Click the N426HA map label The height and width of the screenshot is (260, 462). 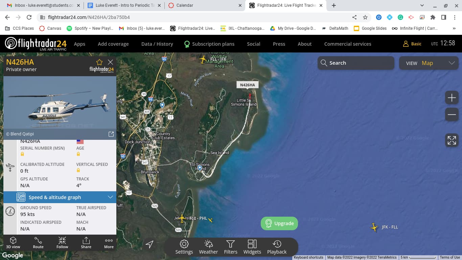coord(248,85)
